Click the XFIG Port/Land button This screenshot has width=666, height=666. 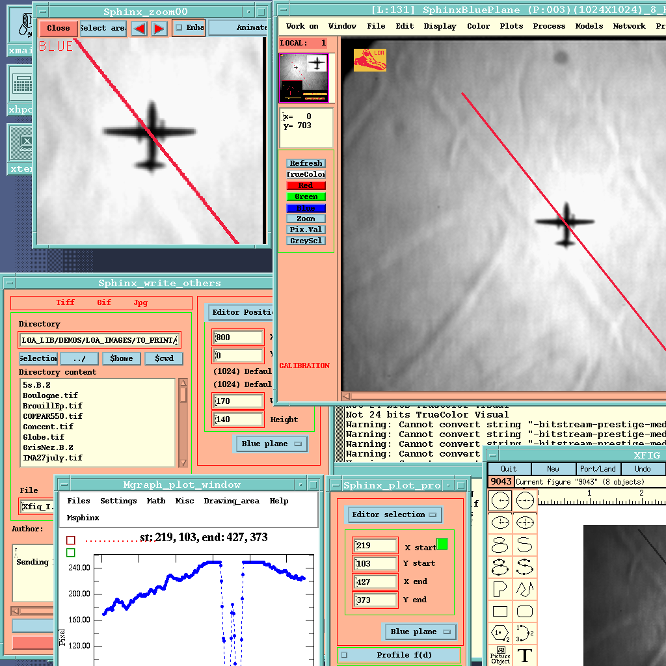tap(598, 469)
